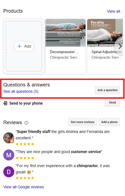
Task: Click the Send to your phone icon
Action: pyautogui.click(x=5, y=103)
